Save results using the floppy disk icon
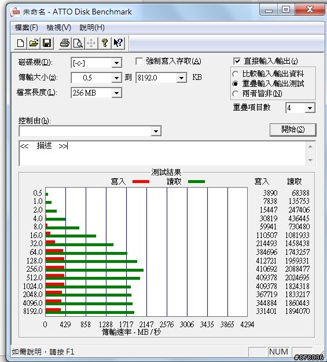 (47, 43)
